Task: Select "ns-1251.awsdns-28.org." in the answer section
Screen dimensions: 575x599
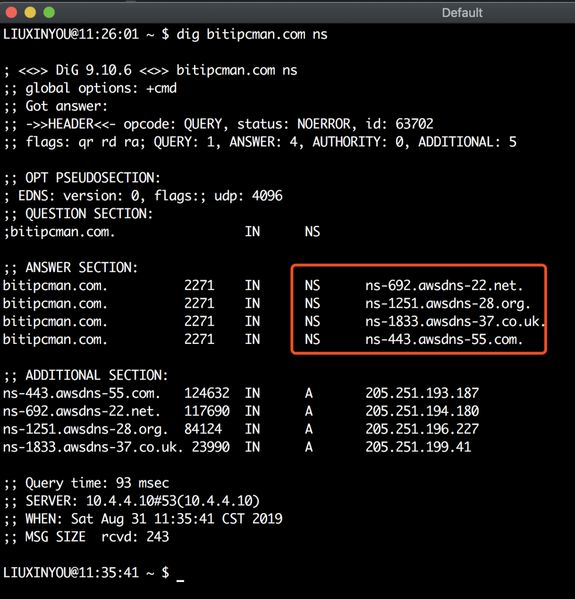Action: pos(448,304)
